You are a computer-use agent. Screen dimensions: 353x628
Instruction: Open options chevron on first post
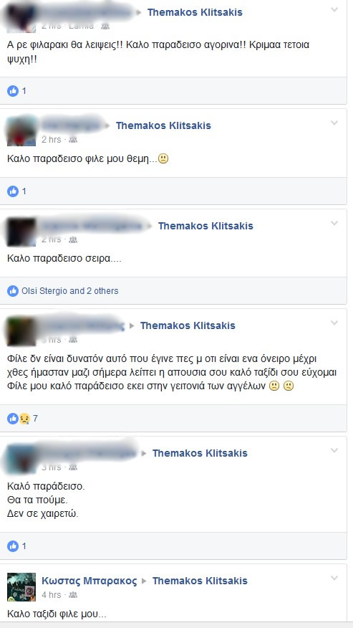click(334, 10)
